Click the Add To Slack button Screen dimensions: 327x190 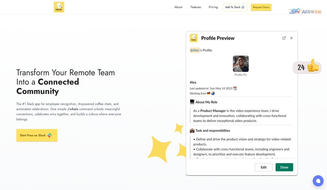[235, 7]
